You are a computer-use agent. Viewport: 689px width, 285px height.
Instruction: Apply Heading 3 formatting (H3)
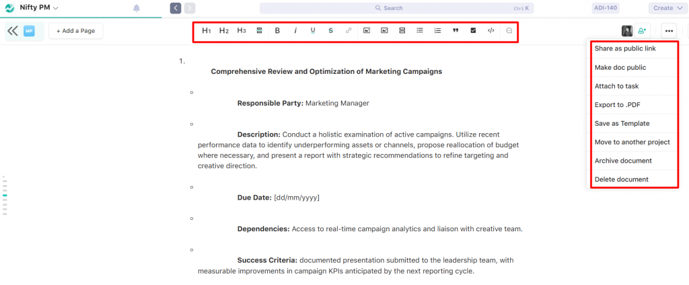point(242,31)
